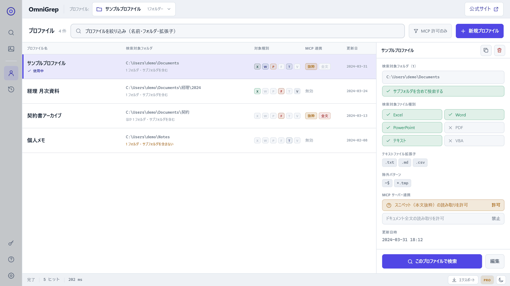Screen dimensions: 510x286
Task: Click W badge in サンプルプロファイル row
Action: point(265,67)
